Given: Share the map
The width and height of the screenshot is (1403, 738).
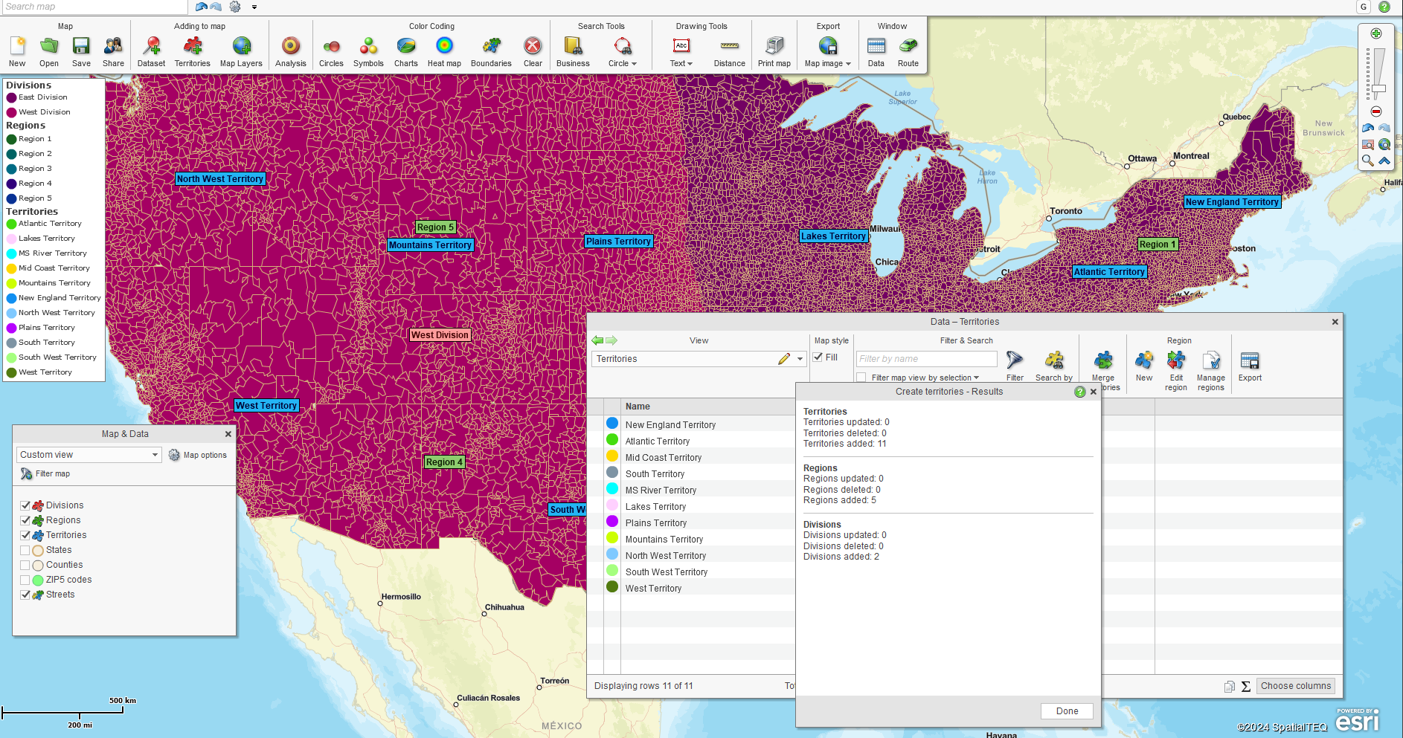Looking at the screenshot, I should (113, 52).
